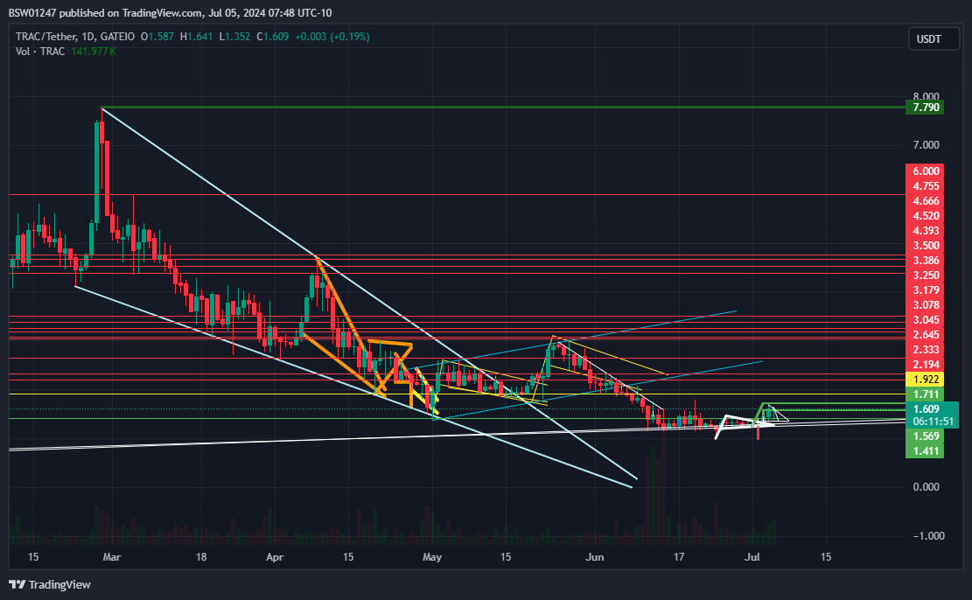Click the 3.386 price level label
The height and width of the screenshot is (600, 972).
pyautogui.click(x=924, y=261)
